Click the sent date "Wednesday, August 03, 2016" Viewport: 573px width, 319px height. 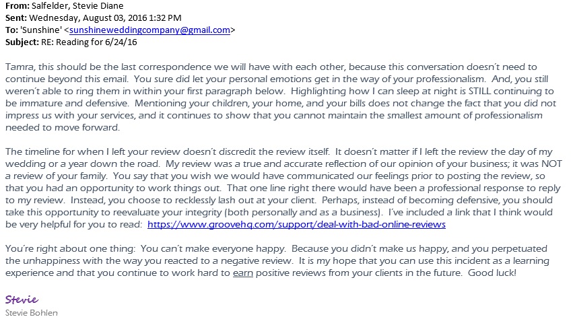tap(88, 18)
